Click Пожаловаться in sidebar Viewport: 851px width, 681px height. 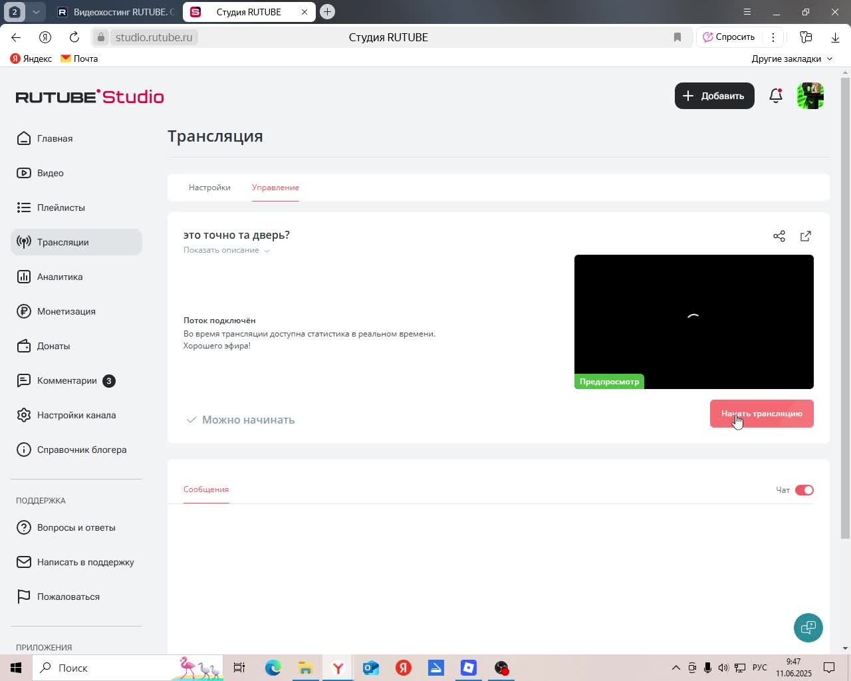(x=76, y=597)
